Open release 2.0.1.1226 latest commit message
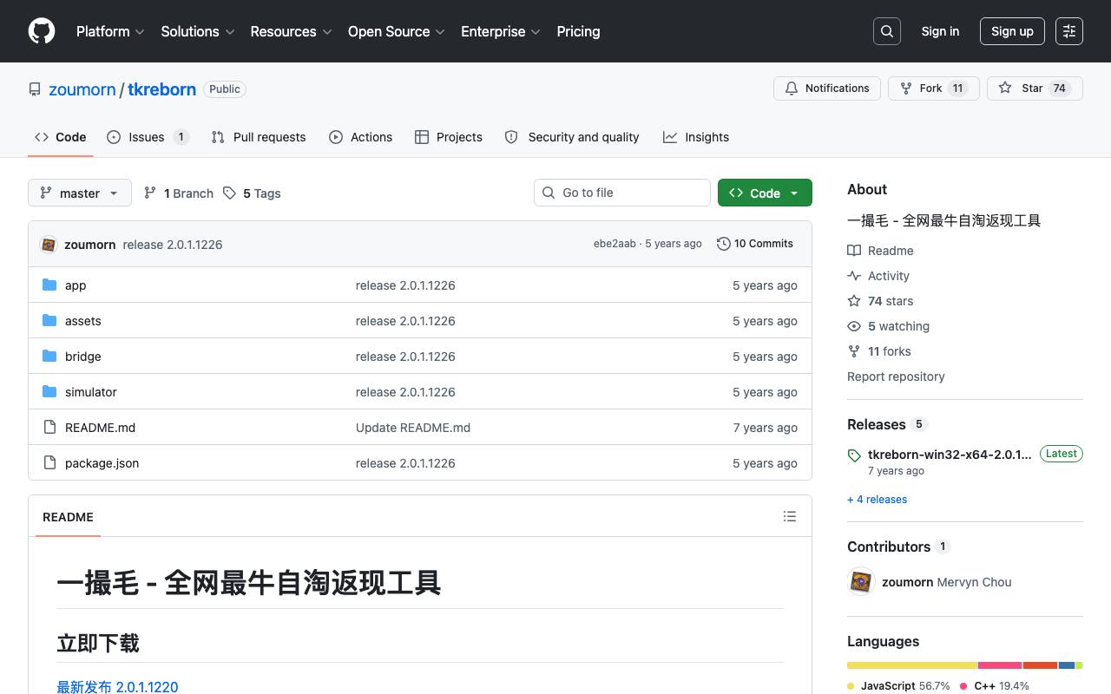The height and width of the screenshot is (694, 1111). (173, 245)
